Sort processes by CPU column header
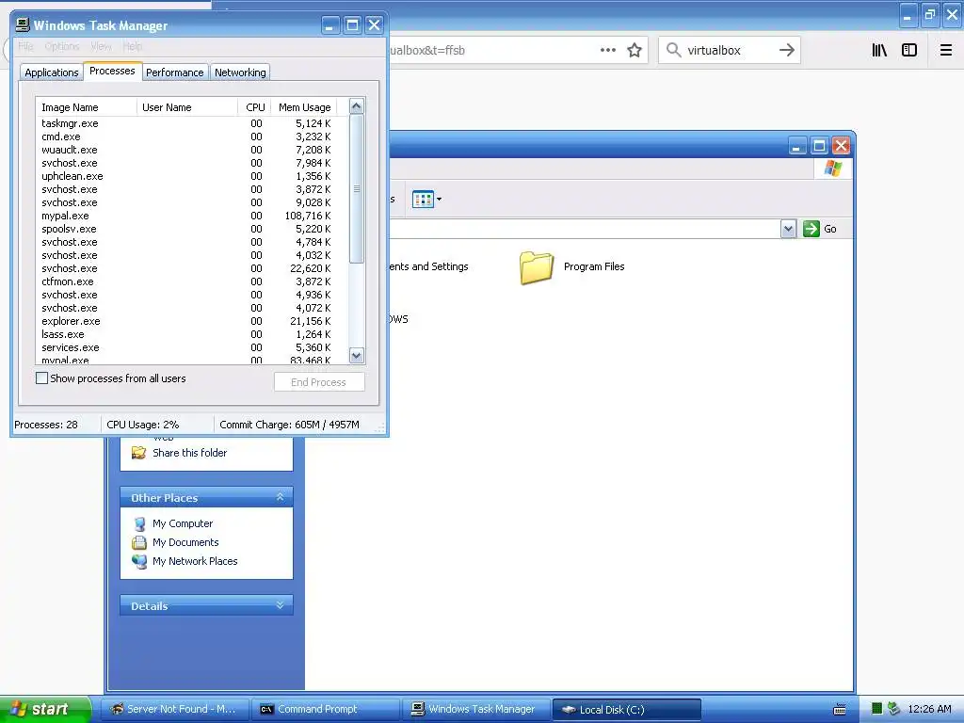 [254, 107]
